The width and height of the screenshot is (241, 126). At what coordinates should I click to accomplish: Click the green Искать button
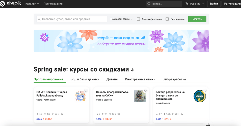[x=197, y=19]
